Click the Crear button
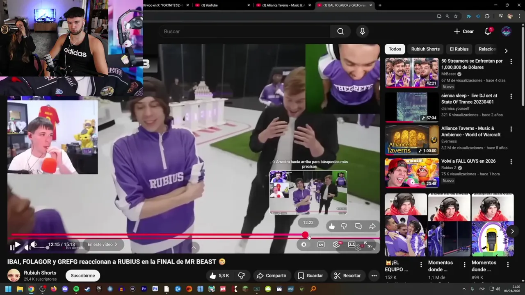This screenshot has width=525, height=295. pos(464,32)
